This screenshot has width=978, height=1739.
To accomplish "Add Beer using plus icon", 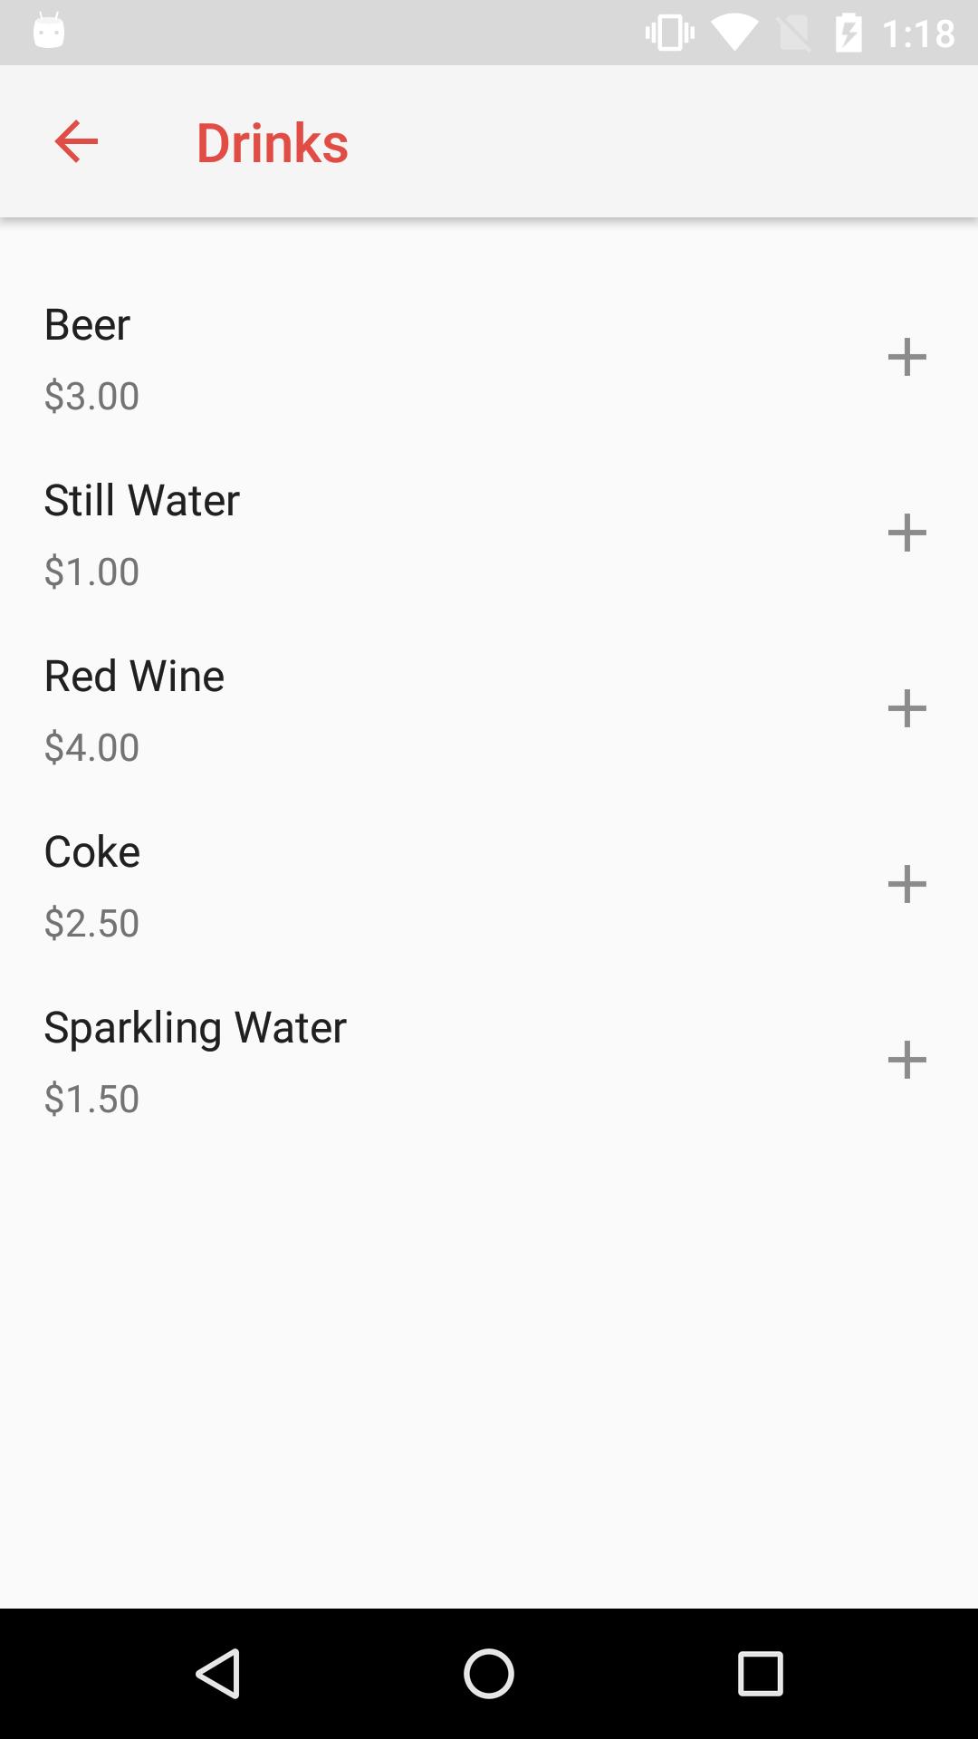I will [906, 357].
